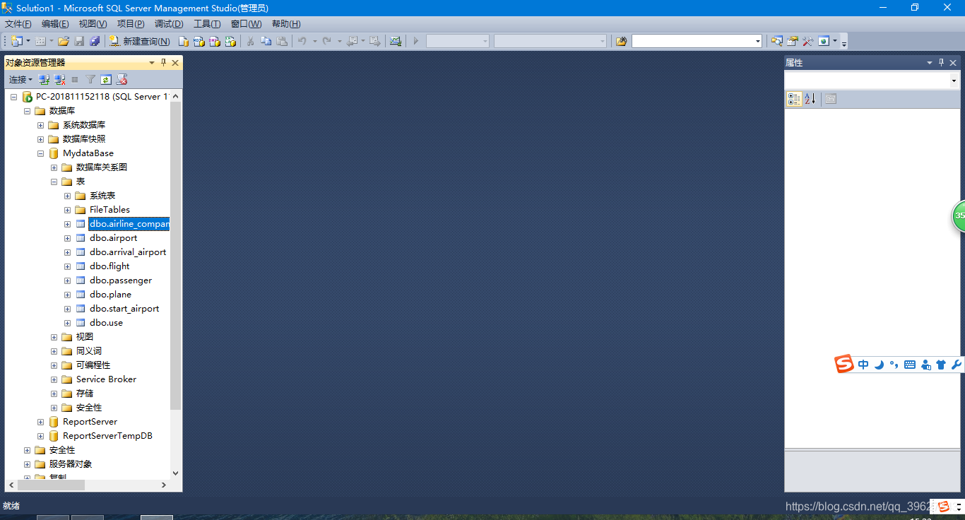Click the Activity Monitor toolbar icon
Image resolution: width=965 pixels, height=520 pixels.
pos(395,41)
